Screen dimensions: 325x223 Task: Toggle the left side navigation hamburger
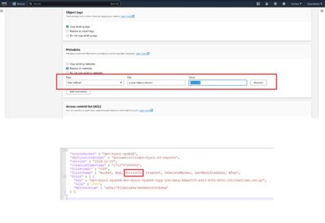pyautogui.click(x=2, y=10)
